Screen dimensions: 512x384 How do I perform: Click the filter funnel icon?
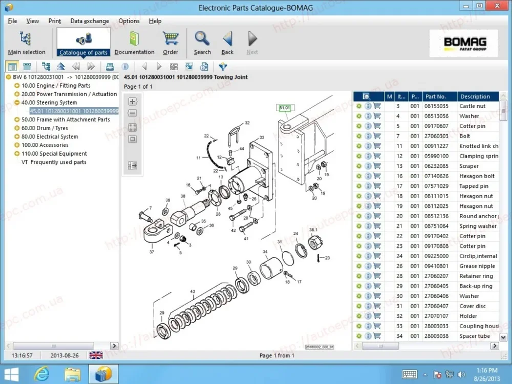coord(223,67)
